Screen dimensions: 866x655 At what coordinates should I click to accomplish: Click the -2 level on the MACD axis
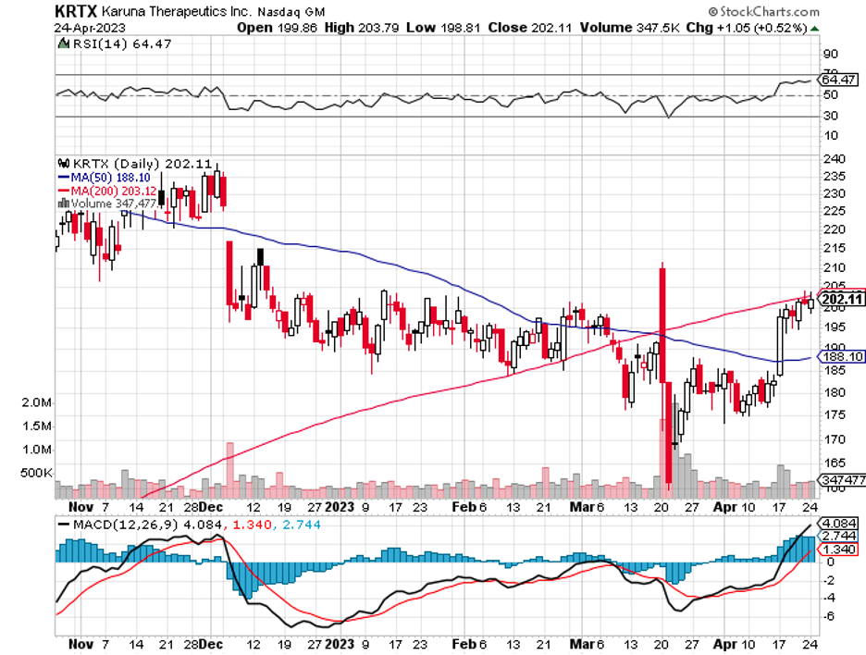[x=830, y=581]
